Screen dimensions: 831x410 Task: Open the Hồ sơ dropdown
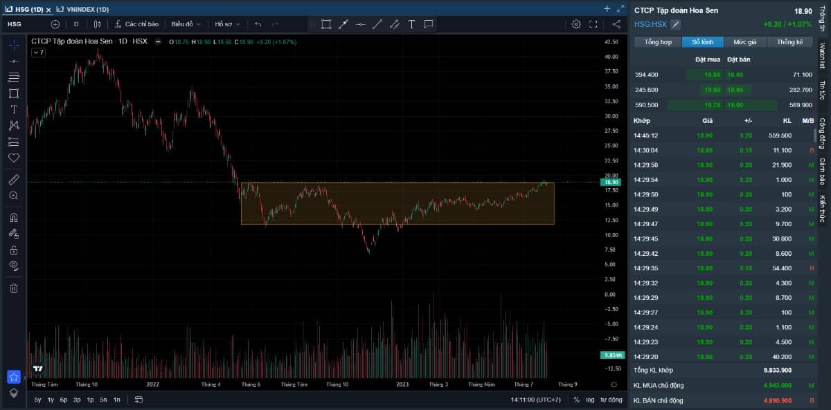[x=227, y=24]
